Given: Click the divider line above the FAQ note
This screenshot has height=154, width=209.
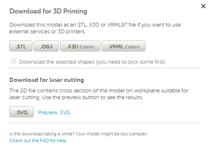Looking at the screenshot, I should pos(104,123).
